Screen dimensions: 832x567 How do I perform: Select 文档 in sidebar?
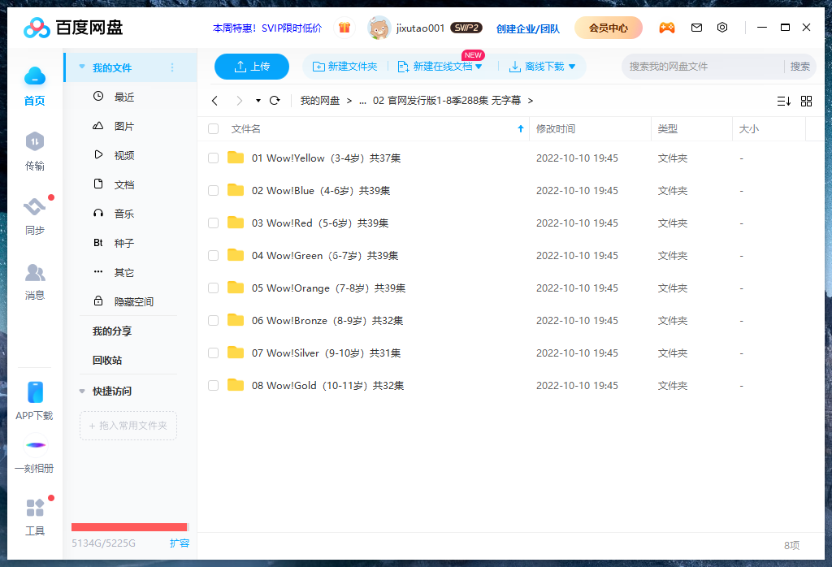pos(130,184)
